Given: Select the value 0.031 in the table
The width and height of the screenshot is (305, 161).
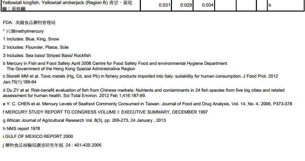Looking at the screenshot, I should 165,5.
